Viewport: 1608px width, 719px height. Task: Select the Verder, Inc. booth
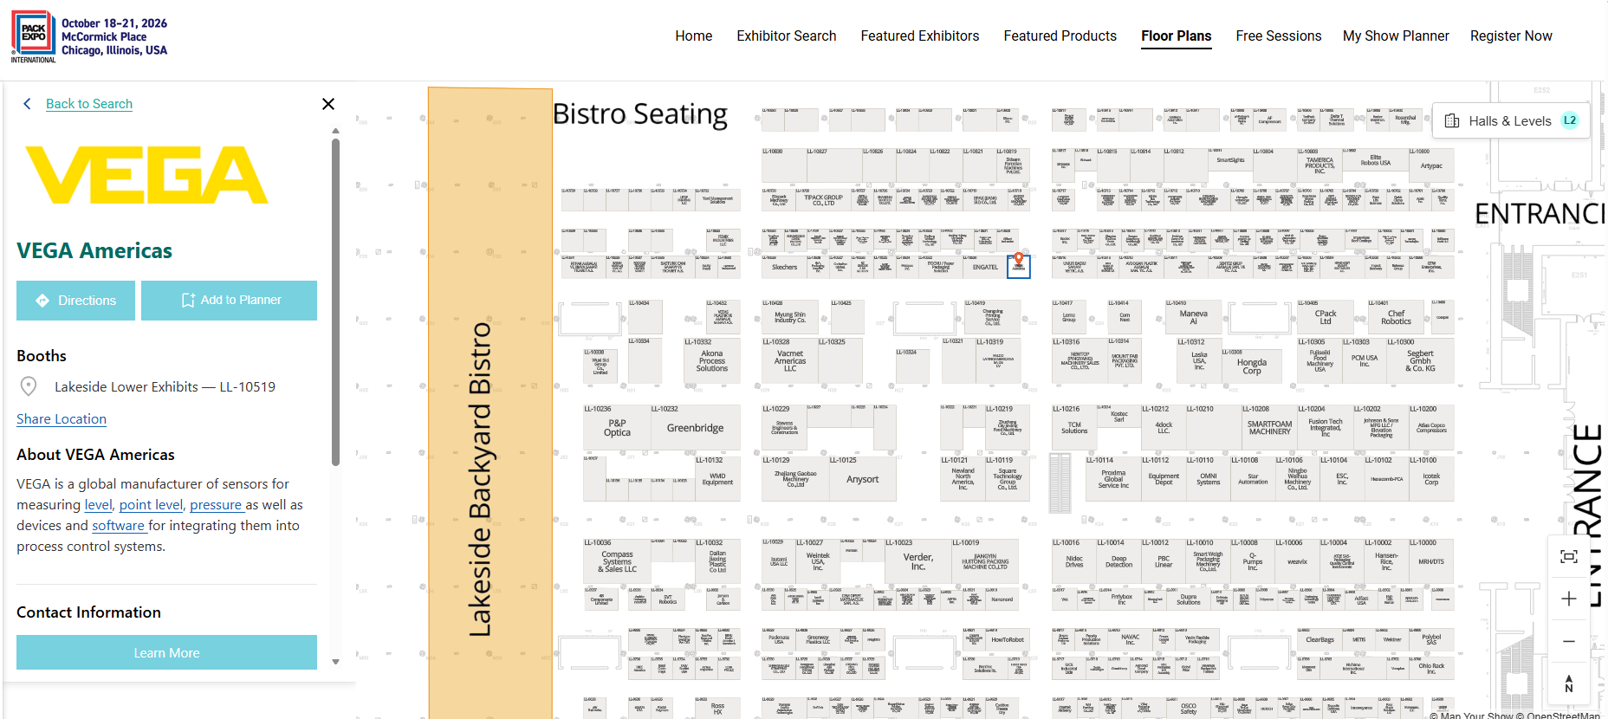pyautogui.click(x=918, y=561)
